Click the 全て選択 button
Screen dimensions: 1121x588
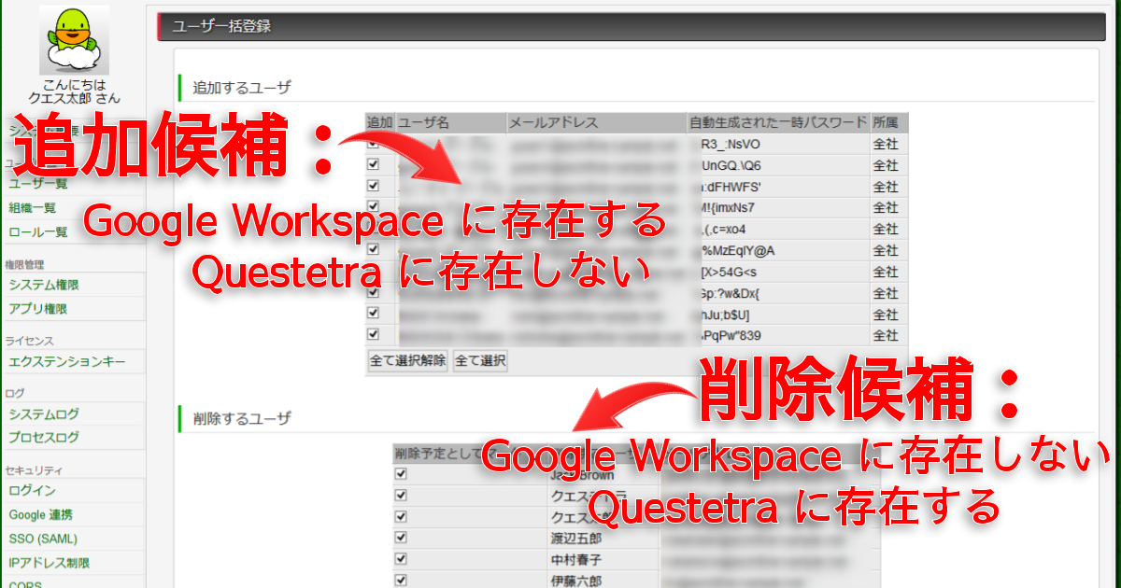point(480,361)
